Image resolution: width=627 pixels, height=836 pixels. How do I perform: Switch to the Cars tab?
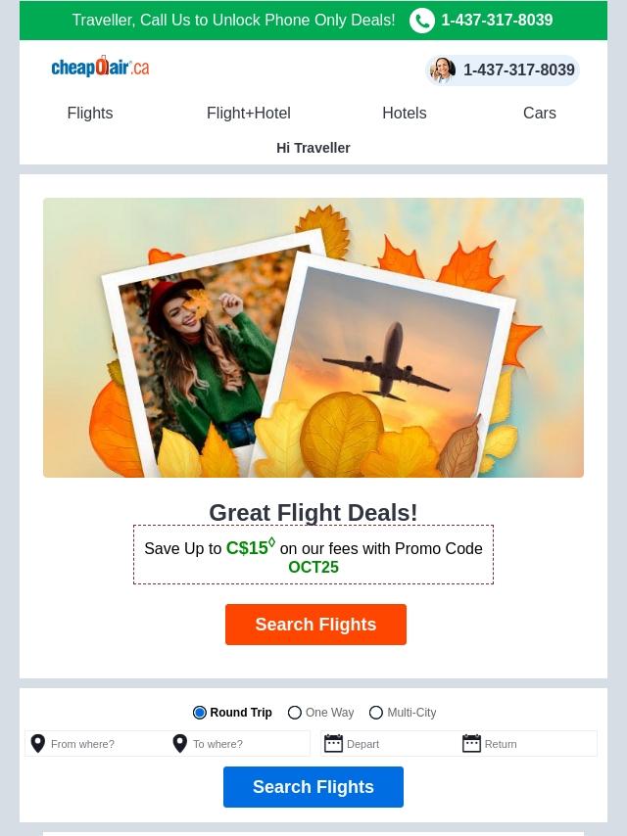click(539, 114)
